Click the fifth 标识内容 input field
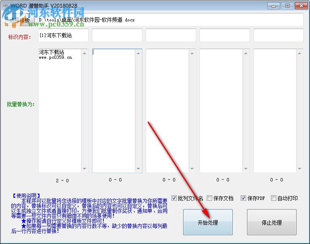 click(x=278, y=35)
